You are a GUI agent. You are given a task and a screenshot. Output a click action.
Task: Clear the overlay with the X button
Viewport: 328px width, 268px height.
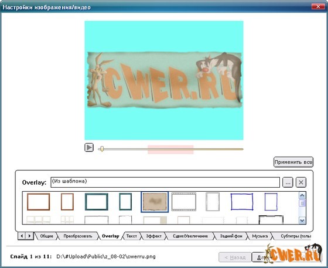point(301,182)
